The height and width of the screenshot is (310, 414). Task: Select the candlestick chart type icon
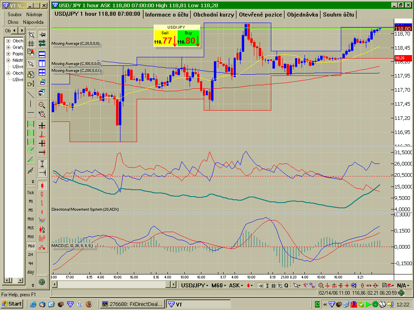(x=42, y=186)
